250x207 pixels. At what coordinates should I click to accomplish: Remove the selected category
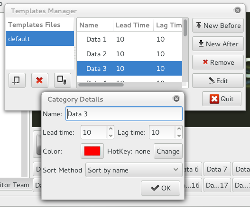[218, 62]
